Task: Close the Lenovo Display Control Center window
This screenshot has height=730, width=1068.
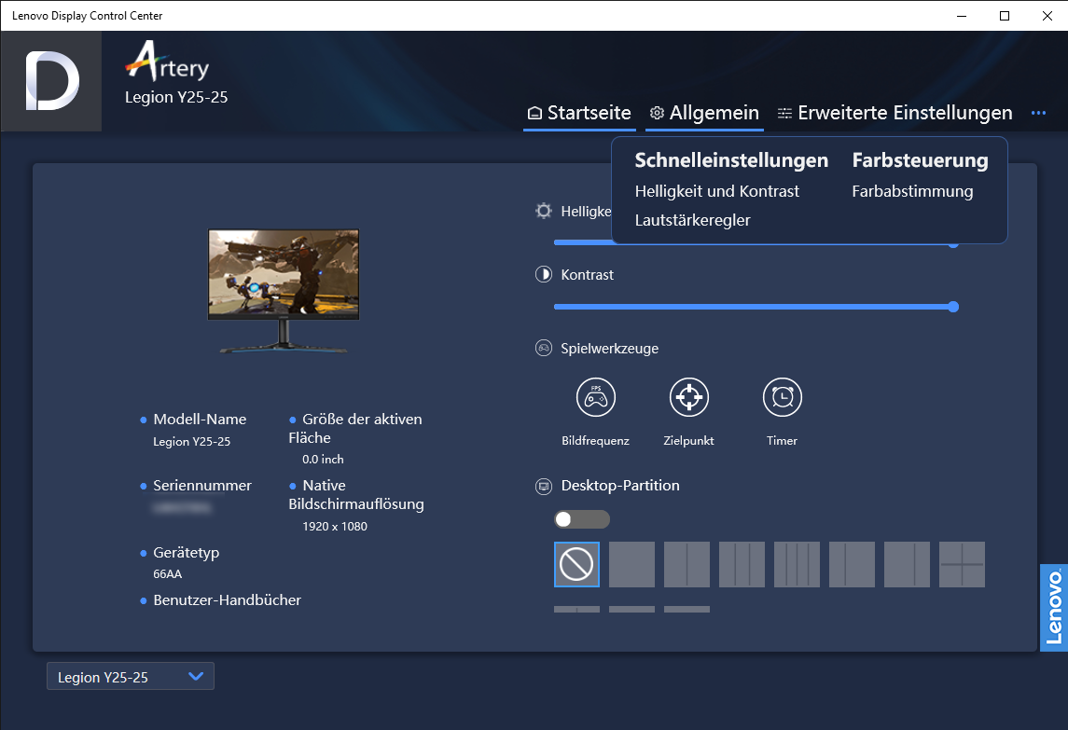Action: coord(1047,16)
